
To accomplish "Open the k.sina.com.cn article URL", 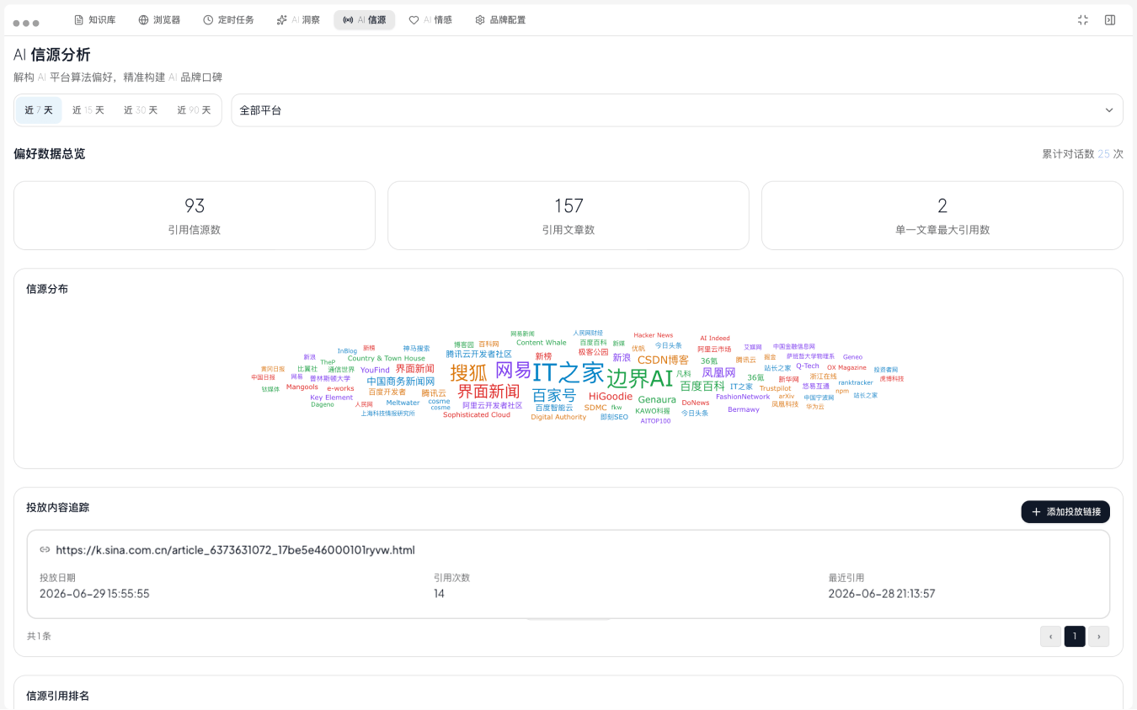I will point(235,551).
